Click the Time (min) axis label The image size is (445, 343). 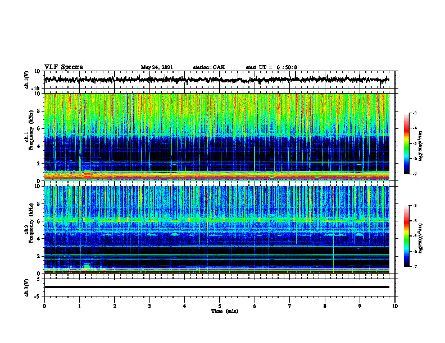[x=225, y=311]
